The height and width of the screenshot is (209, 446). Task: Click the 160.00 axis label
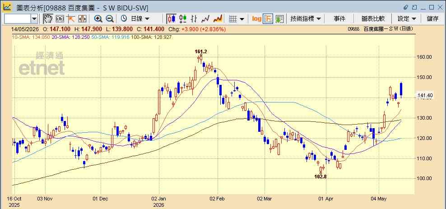[x=425, y=57]
